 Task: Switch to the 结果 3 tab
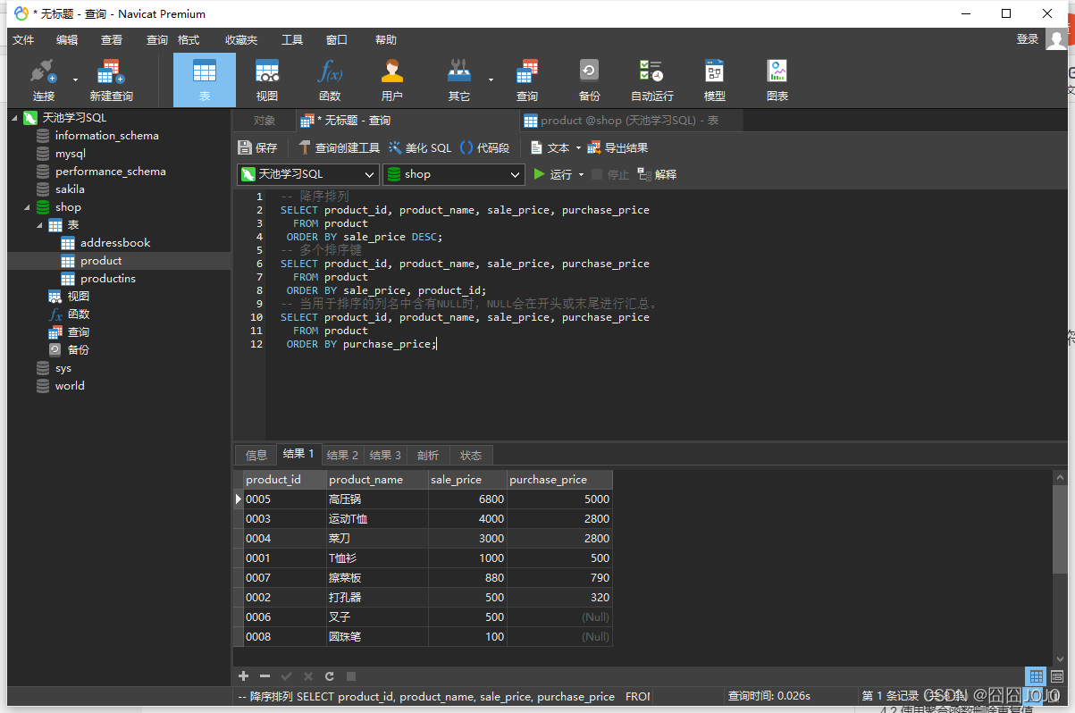click(385, 455)
